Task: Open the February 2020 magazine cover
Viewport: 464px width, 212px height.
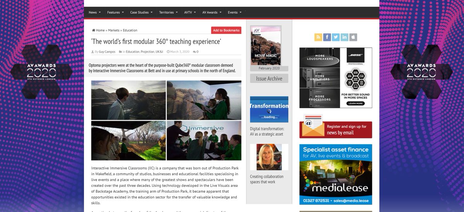Action: pos(266,45)
